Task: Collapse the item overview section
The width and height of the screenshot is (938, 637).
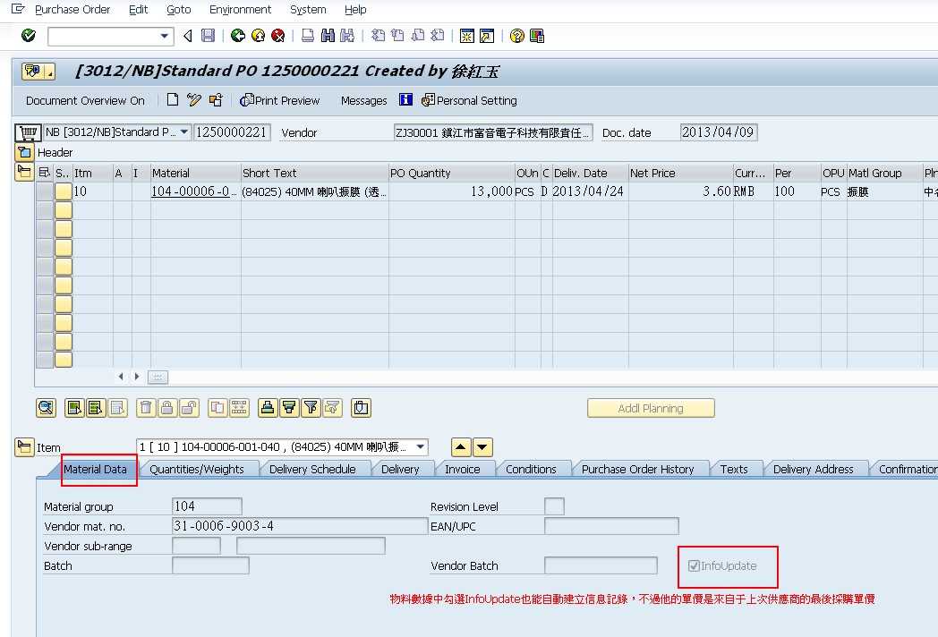Action: coord(24,173)
